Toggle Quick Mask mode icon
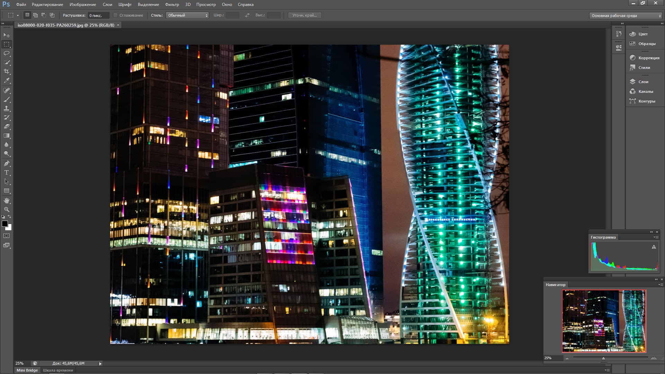The height and width of the screenshot is (374, 665). pos(7,236)
